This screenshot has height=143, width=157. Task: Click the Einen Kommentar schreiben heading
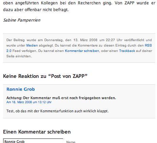point(37,132)
